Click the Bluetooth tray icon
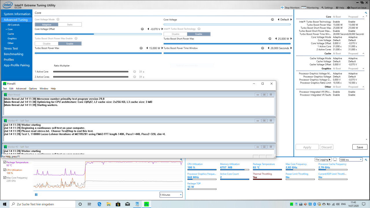Image resolution: width=370 pixels, height=208 pixels. point(315,204)
